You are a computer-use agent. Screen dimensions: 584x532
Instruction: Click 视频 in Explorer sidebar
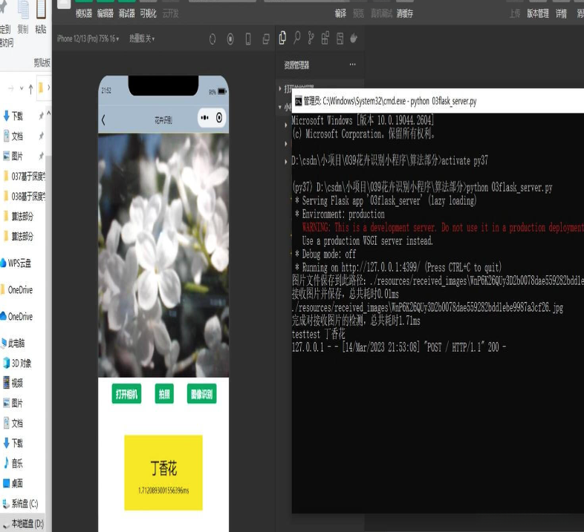pyautogui.click(x=13, y=383)
